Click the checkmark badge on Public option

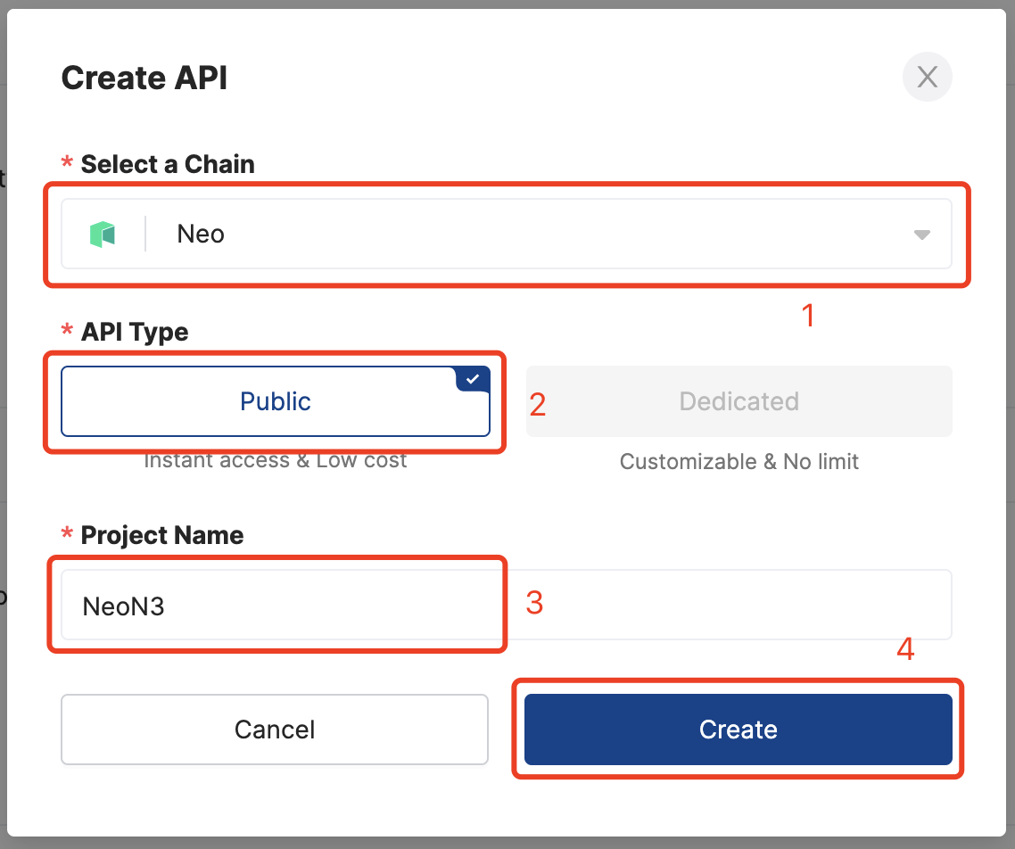pos(474,379)
